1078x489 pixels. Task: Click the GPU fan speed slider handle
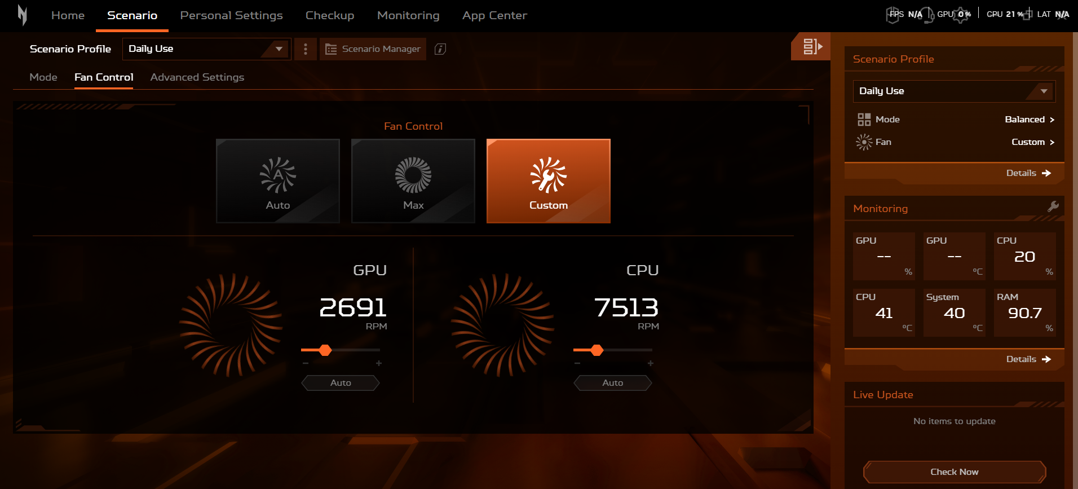click(x=325, y=350)
